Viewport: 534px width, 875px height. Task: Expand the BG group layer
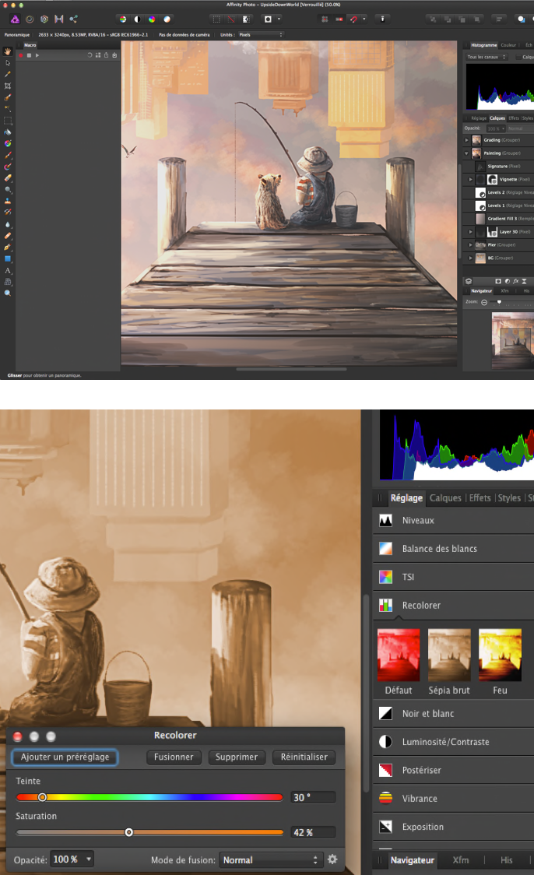coord(470,258)
